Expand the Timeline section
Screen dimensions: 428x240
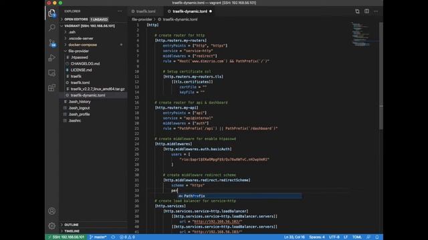pos(94,231)
